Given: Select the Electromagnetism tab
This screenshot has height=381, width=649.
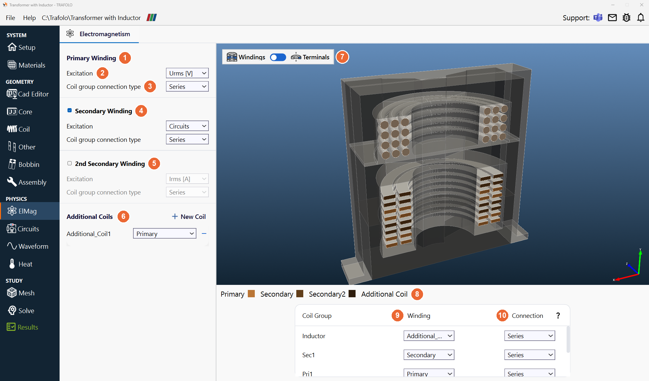Looking at the screenshot, I should pyautogui.click(x=99, y=34).
